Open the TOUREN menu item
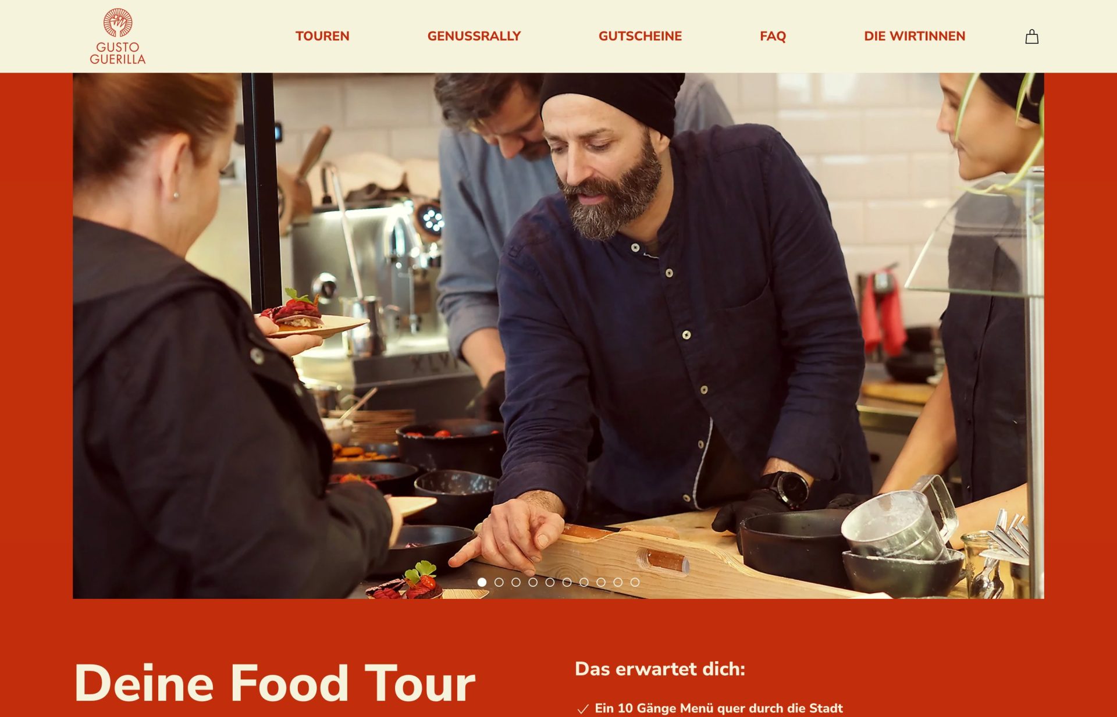Image resolution: width=1117 pixels, height=717 pixels. point(322,36)
